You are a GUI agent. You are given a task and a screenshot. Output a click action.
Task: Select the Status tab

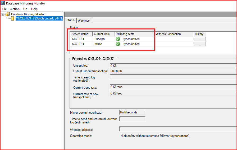tap(71, 20)
